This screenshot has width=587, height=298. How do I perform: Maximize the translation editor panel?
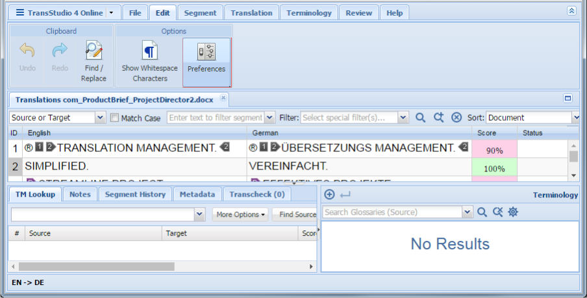(568, 99)
